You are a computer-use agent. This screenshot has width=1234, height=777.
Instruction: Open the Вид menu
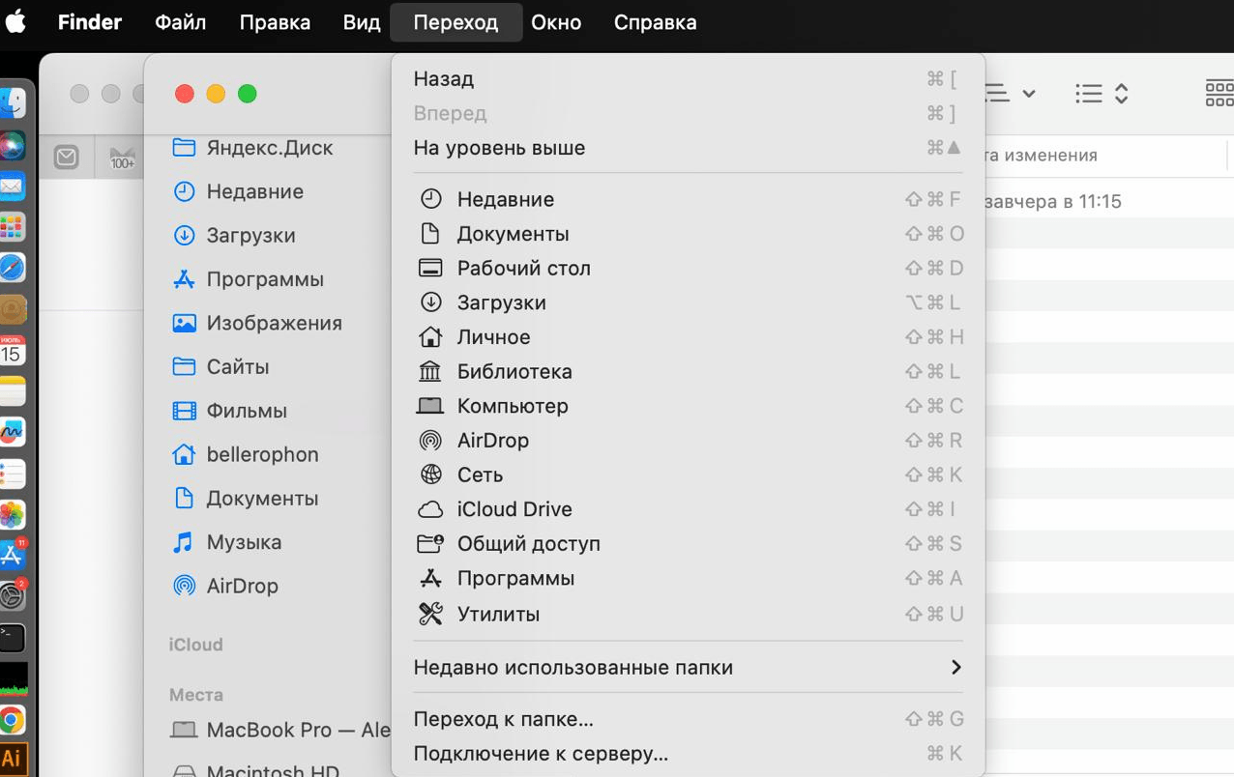coord(362,21)
